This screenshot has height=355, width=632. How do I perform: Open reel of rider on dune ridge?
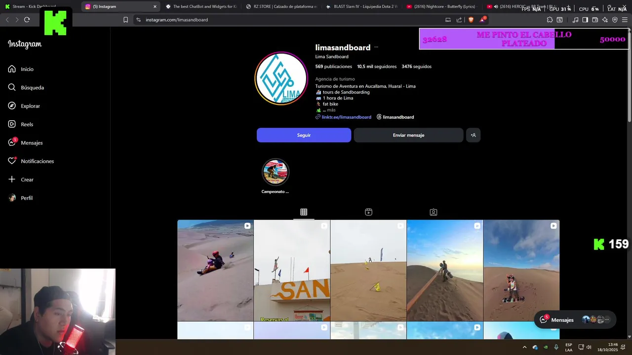pyautogui.click(x=445, y=270)
